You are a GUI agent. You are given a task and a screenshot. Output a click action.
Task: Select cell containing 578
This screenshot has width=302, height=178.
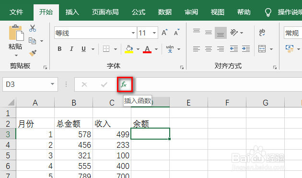[x=73, y=134]
